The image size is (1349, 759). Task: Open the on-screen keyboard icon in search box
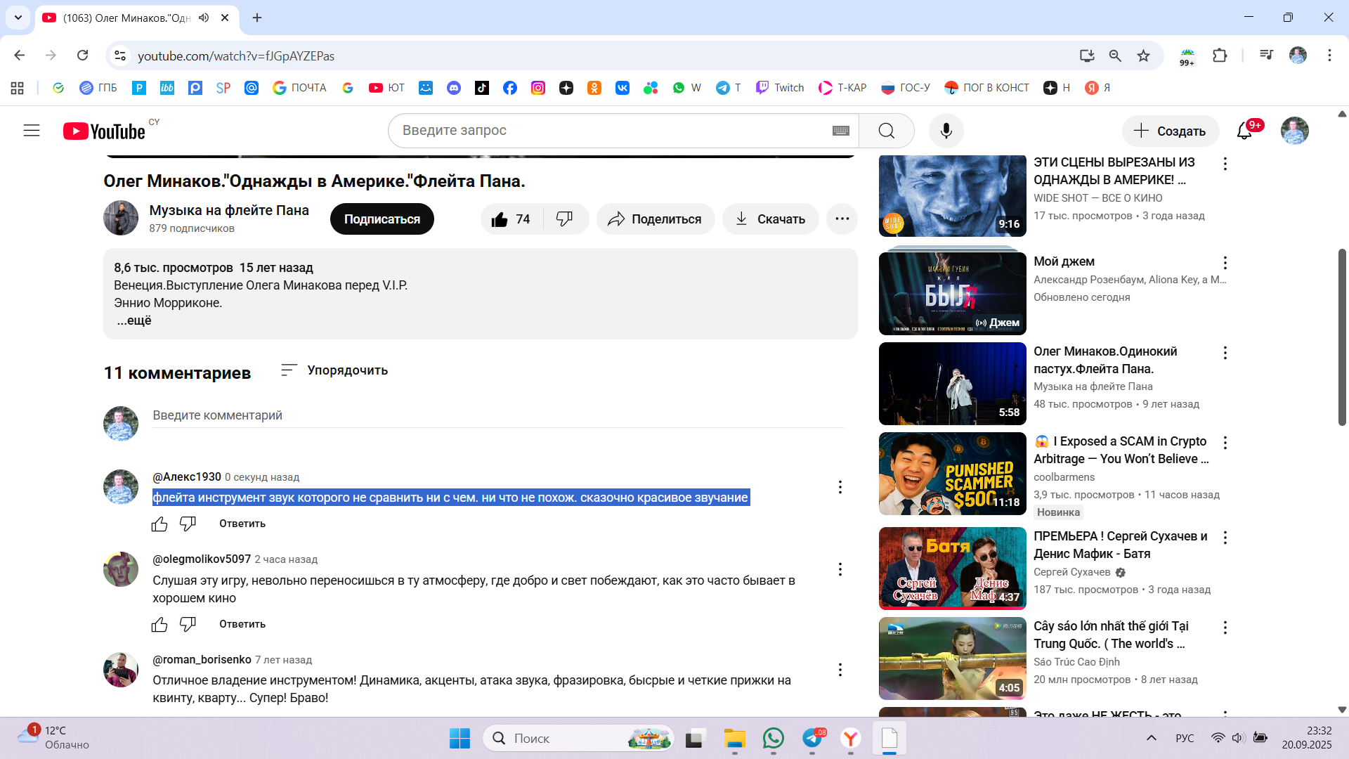click(x=840, y=131)
